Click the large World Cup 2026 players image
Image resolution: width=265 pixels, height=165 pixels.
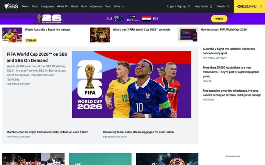click(131, 85)
